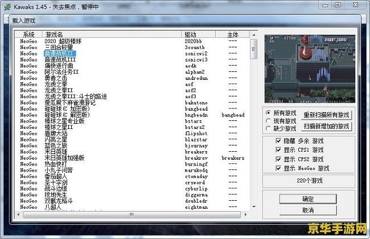Toggle the 显示 CPS1 游戏 checkbox
This screenshot has width=370, height=239.
[278, 150]
